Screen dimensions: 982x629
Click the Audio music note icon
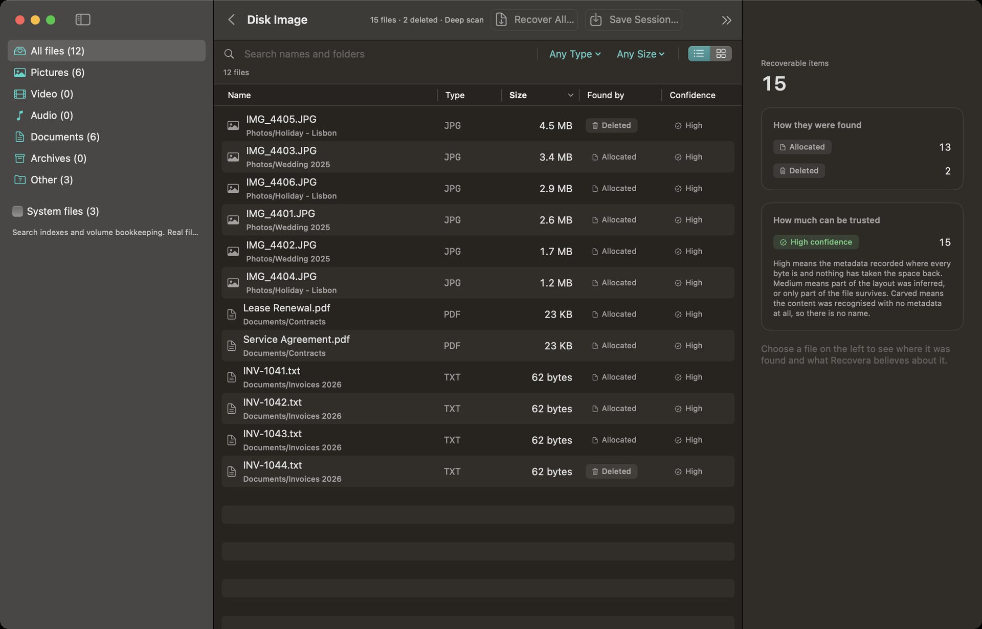[x=20, y=115]
